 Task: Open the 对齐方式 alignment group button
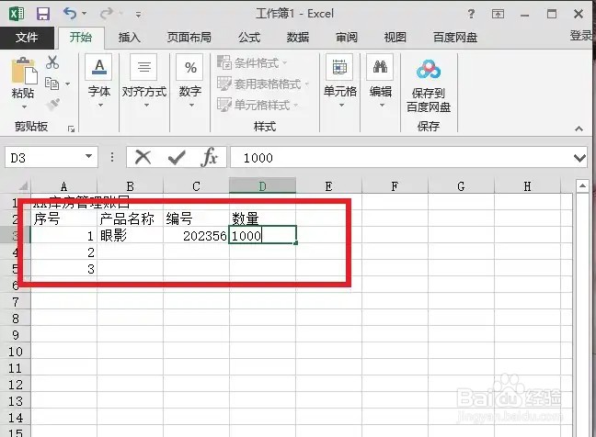pos(144,81)
